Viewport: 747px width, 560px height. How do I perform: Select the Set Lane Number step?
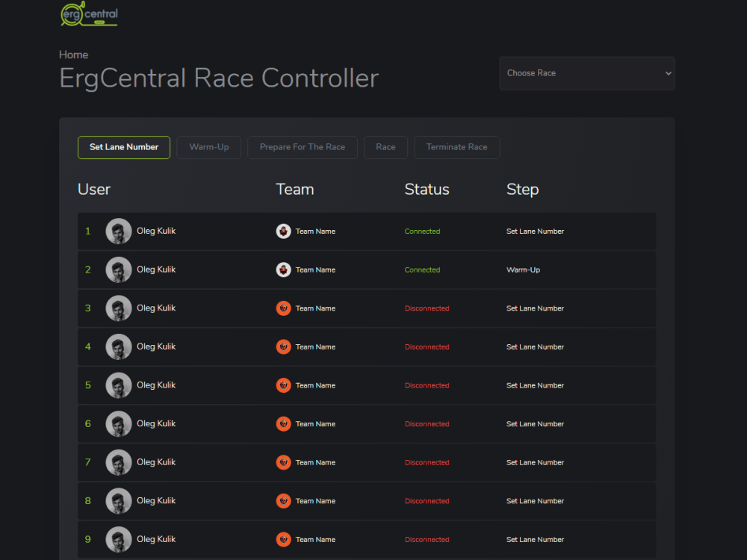(x=124, y=147)
